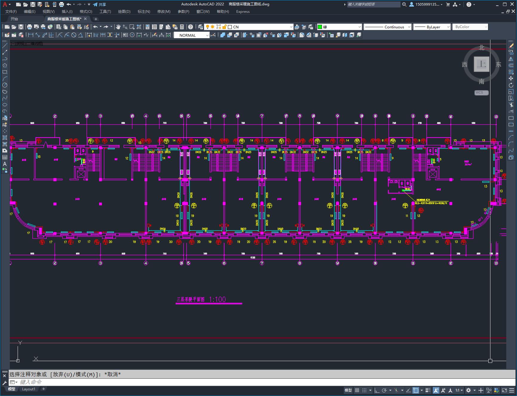The height and width of the screenshot is (396, 517).
Task: Toggle lineweight display in status bar
Action: coord(428,390)
